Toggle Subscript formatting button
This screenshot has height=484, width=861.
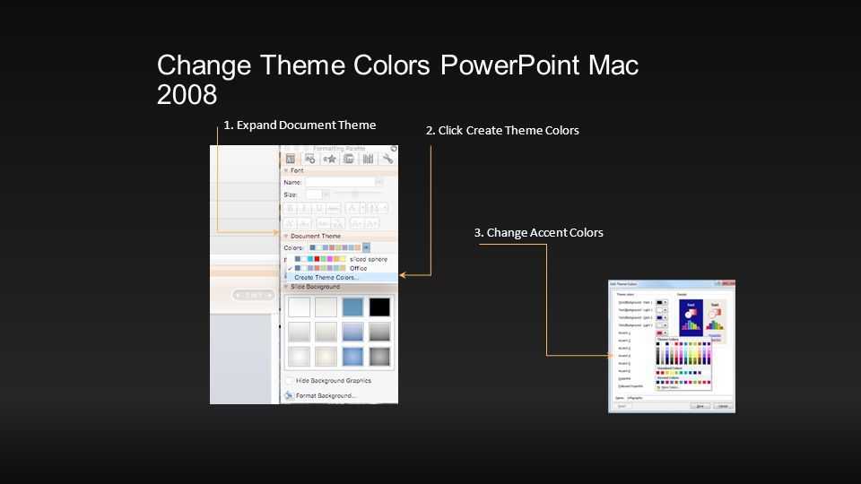304,224
